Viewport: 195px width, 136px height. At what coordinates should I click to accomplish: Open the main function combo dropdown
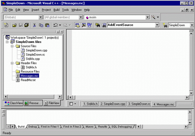coord(148,17)
